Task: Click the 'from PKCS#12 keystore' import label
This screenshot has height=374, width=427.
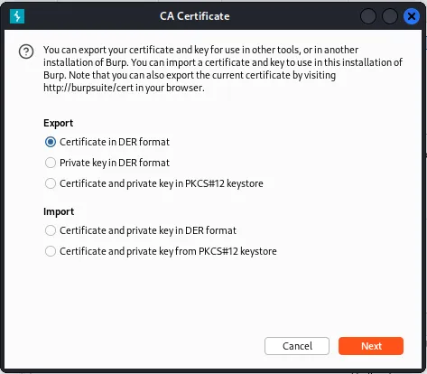Action: [x=168, y=251]
